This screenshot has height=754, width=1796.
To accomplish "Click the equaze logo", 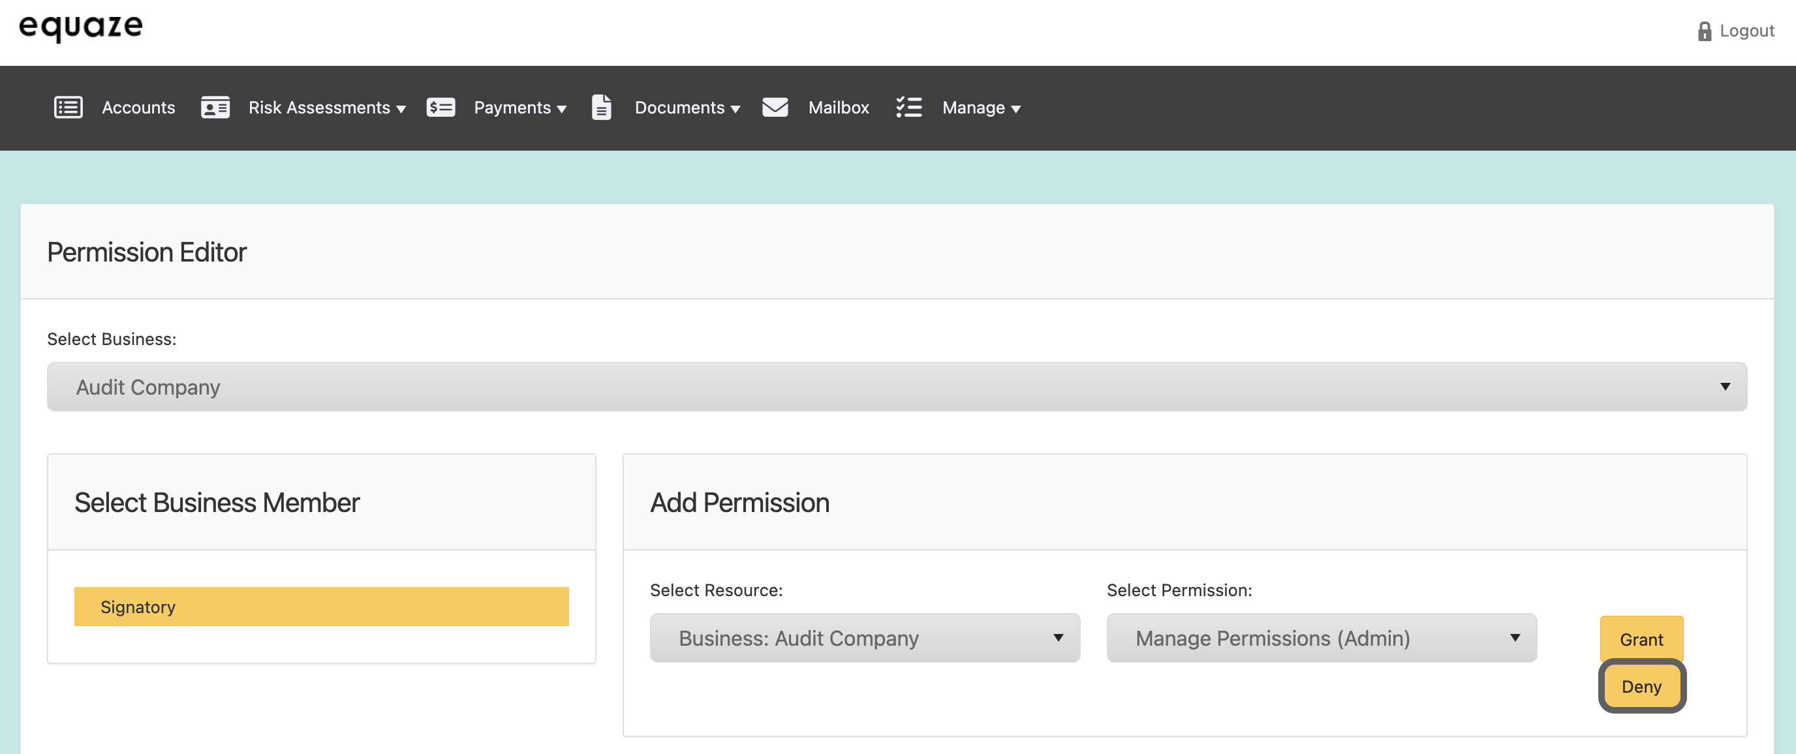I will tap(81, 28).
